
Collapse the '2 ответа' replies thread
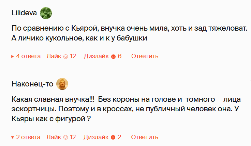pyautogui.click(x=28, y=137)
